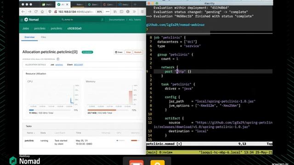Open the Job link in allocation details
Image resolution: width=294 pixels, height=165 pixels.
[x=59, y=65]
